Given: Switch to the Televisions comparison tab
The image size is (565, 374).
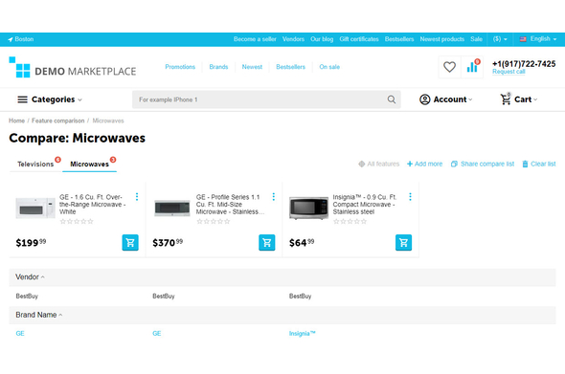Looking at the screenshot, I should [35, 165].
